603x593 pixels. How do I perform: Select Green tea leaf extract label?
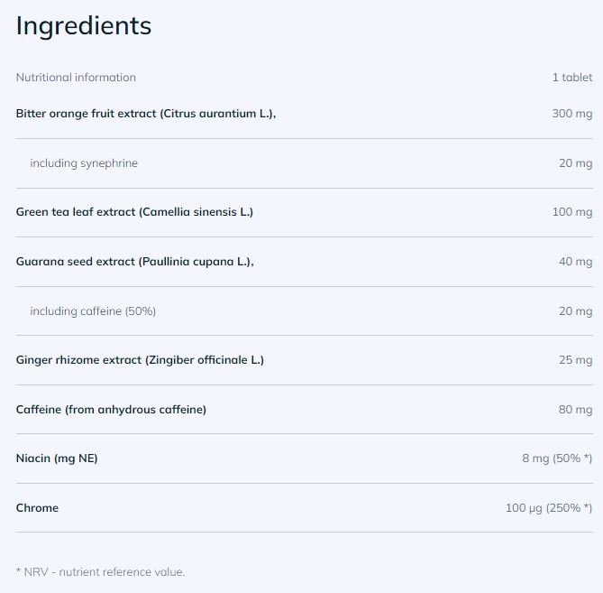click(x=134, y=212)
